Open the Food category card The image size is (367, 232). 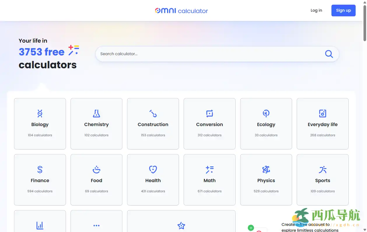click(x=96, y=180)
